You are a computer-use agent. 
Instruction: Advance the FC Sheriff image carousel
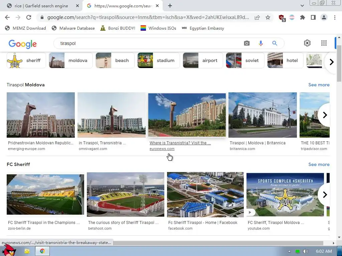pyautogui.click(x=325, y=195)
